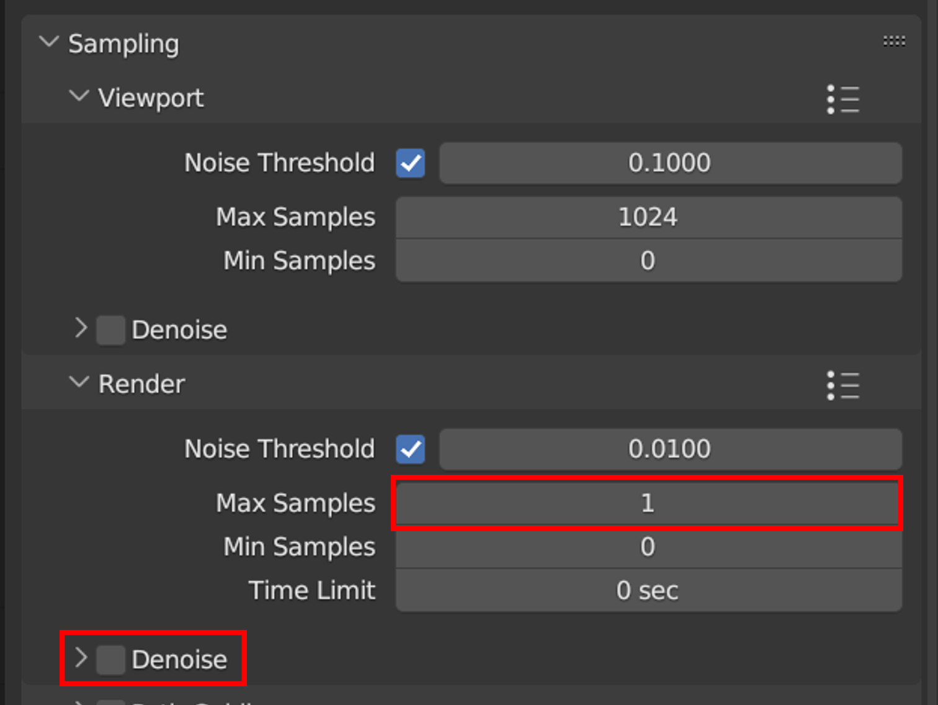This screenshot has width=938, height=705.
Task: Click Viewport Min Samples field
Action: 649,261
